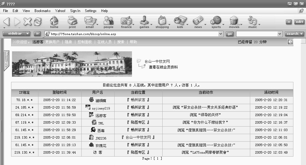Click the print toolbar icon
Viewport: 306px width, 165px height.
72,22
